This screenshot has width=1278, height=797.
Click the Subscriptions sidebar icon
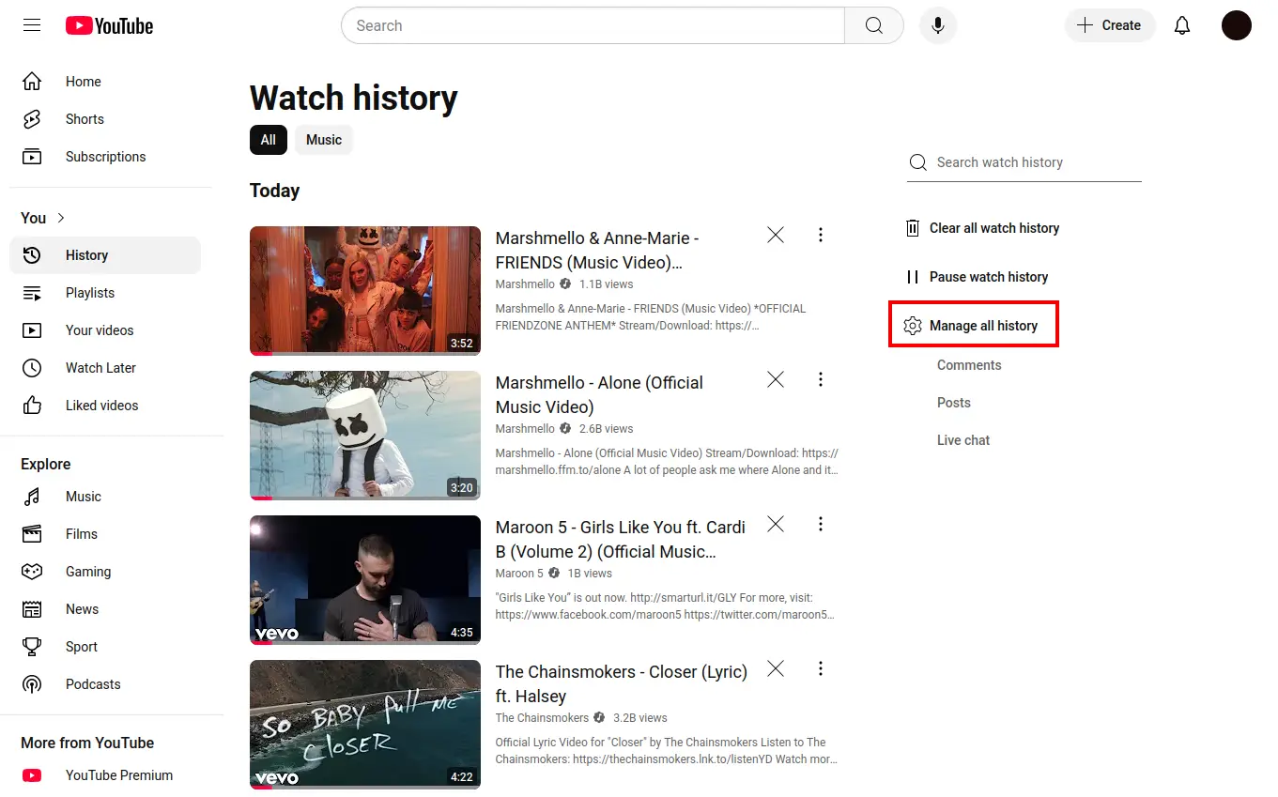coord(32,157)
